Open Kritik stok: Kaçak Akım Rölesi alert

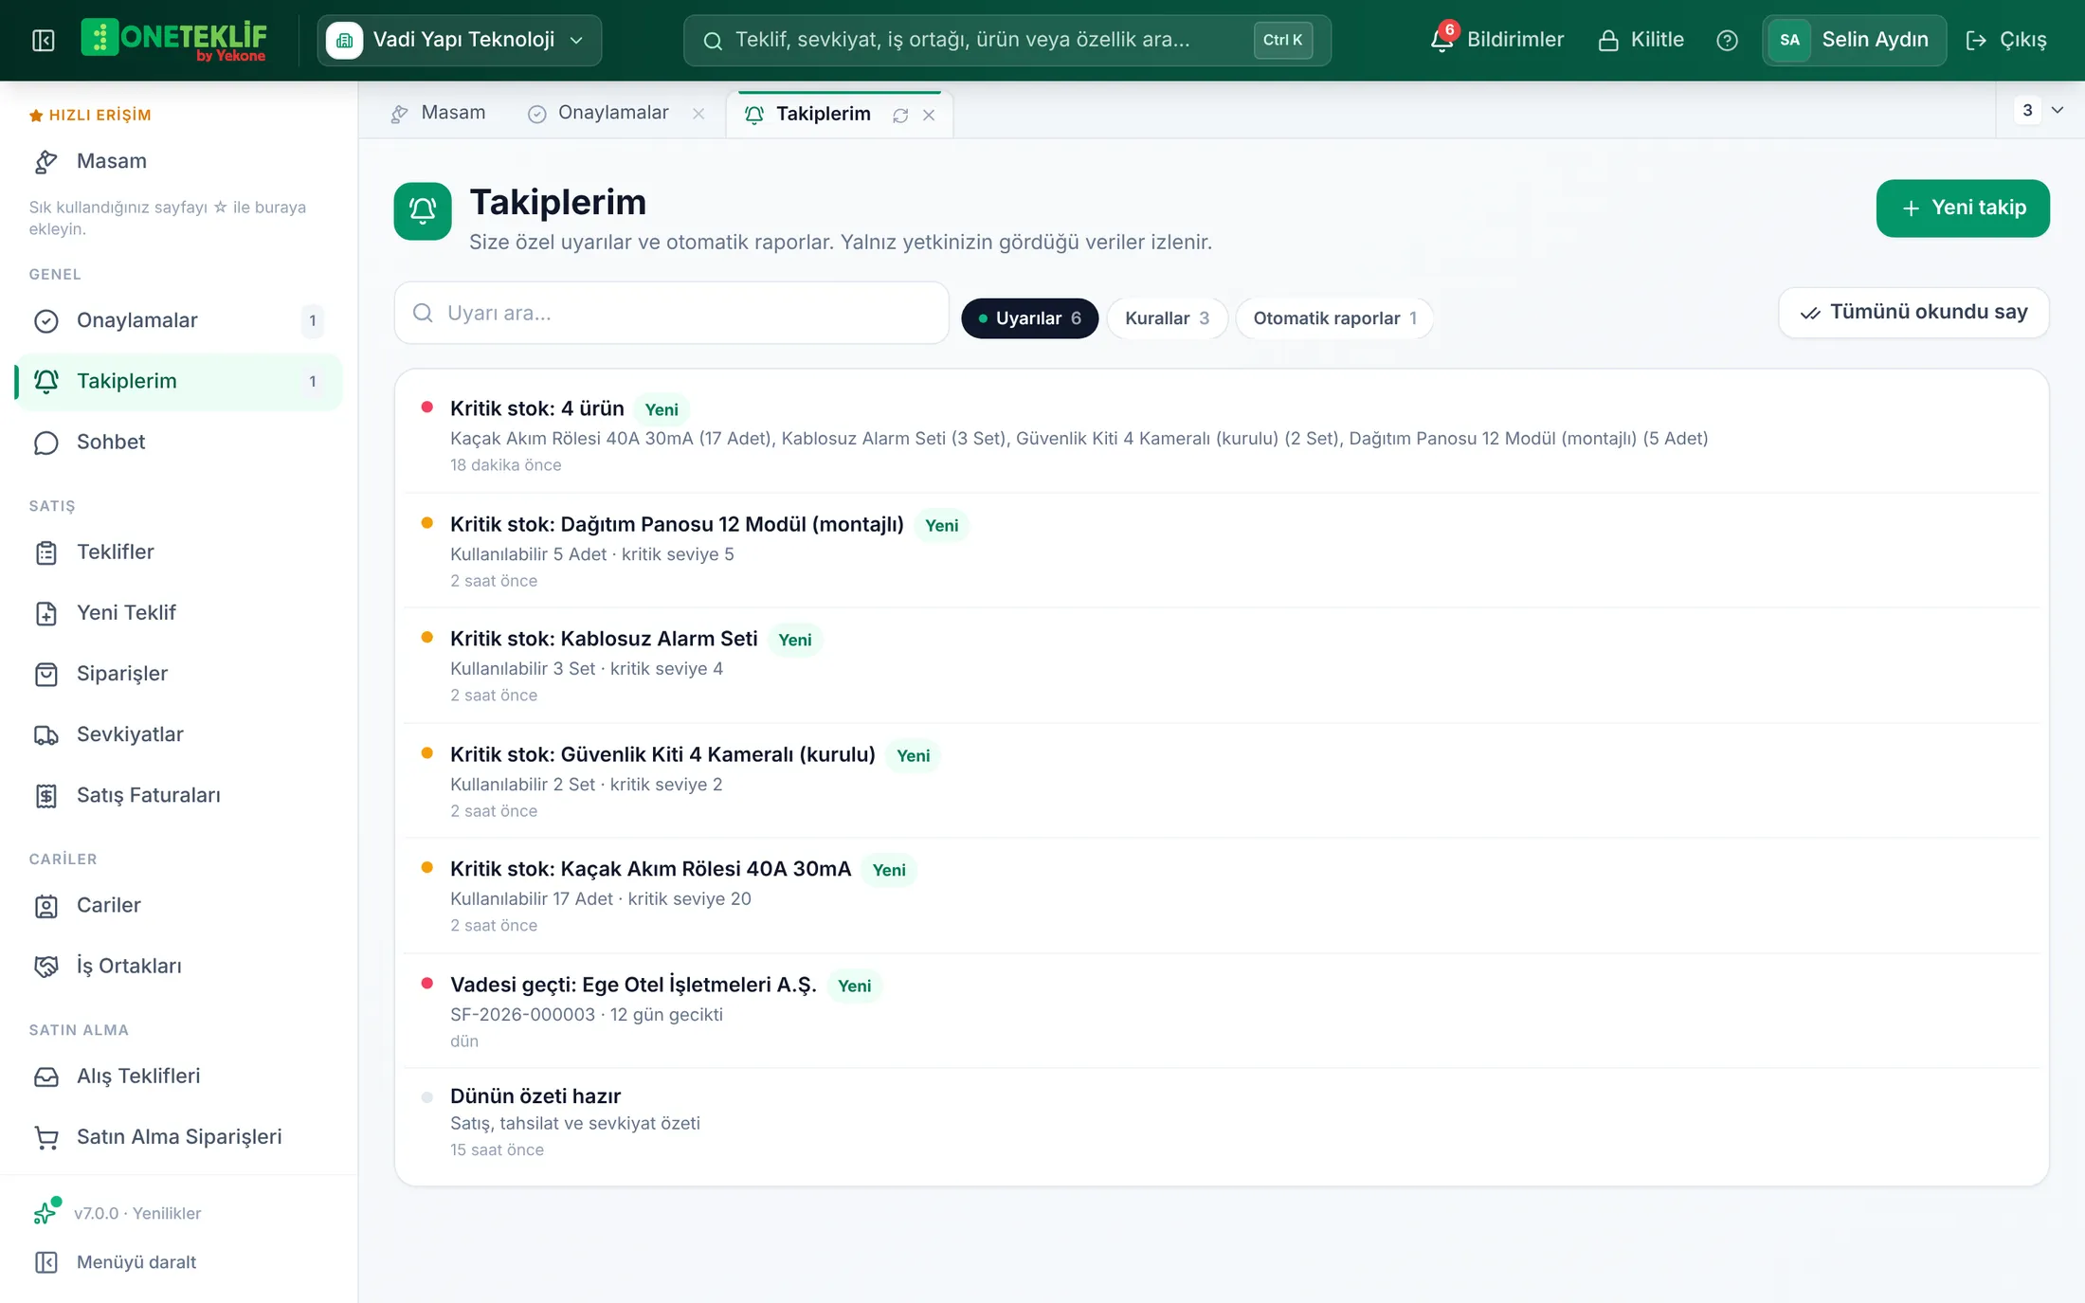[x=1222, y=896]
